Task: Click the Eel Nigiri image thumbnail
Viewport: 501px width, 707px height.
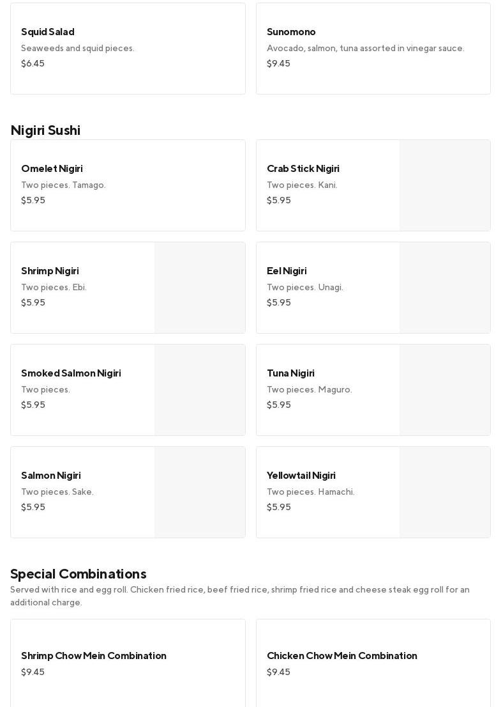Action: click(x=445, y=288)
